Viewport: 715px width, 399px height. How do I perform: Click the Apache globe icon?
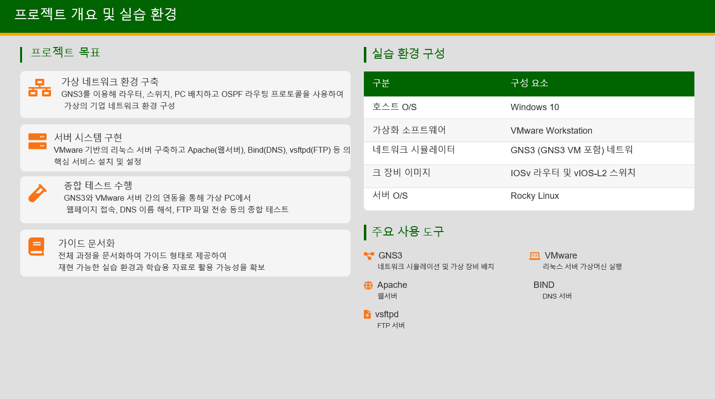pos(367,284)
